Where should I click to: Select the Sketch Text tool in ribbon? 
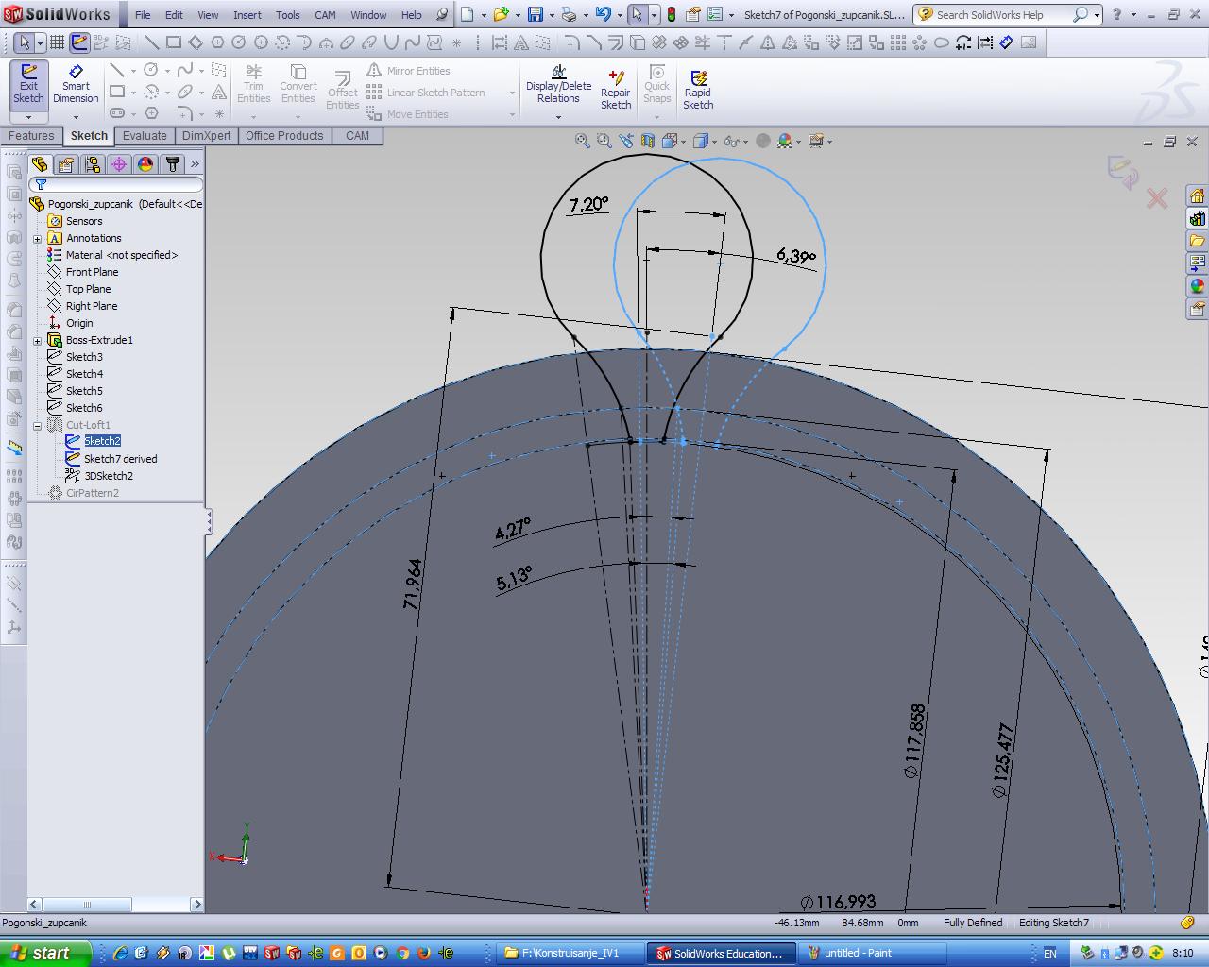tap(219, 93)
